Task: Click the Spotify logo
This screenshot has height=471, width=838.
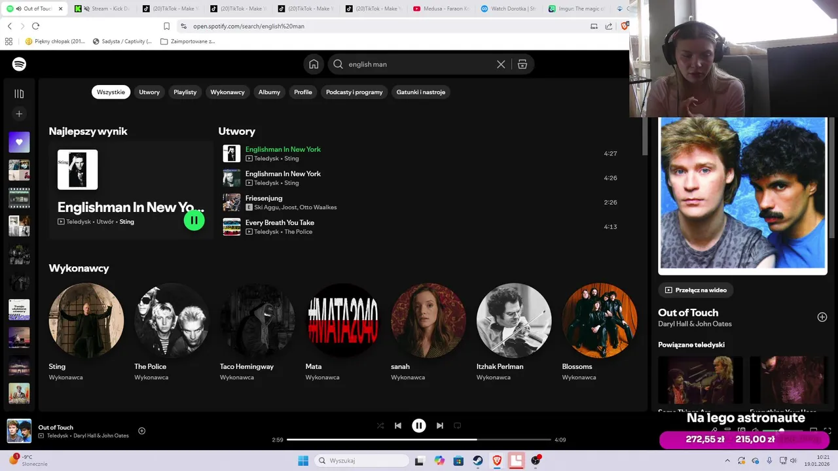Action: (x=19, y=64)
